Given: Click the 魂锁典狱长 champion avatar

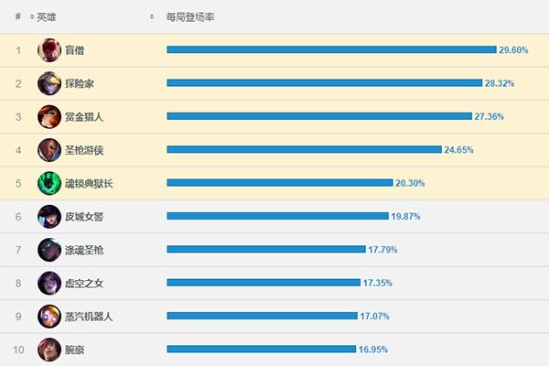Looking at the screenshot, I should coord(49,183).
